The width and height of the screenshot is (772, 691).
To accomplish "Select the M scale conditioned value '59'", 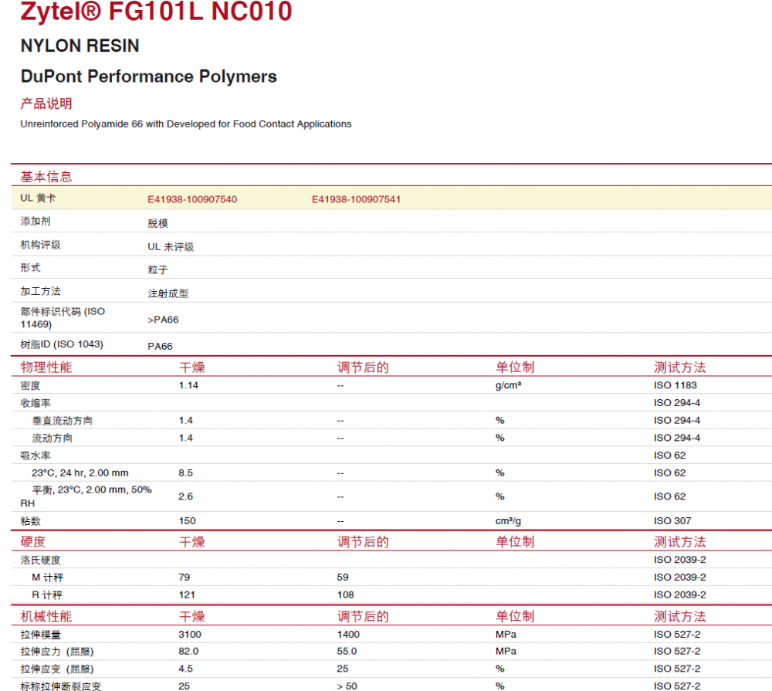I will (343, 577).
